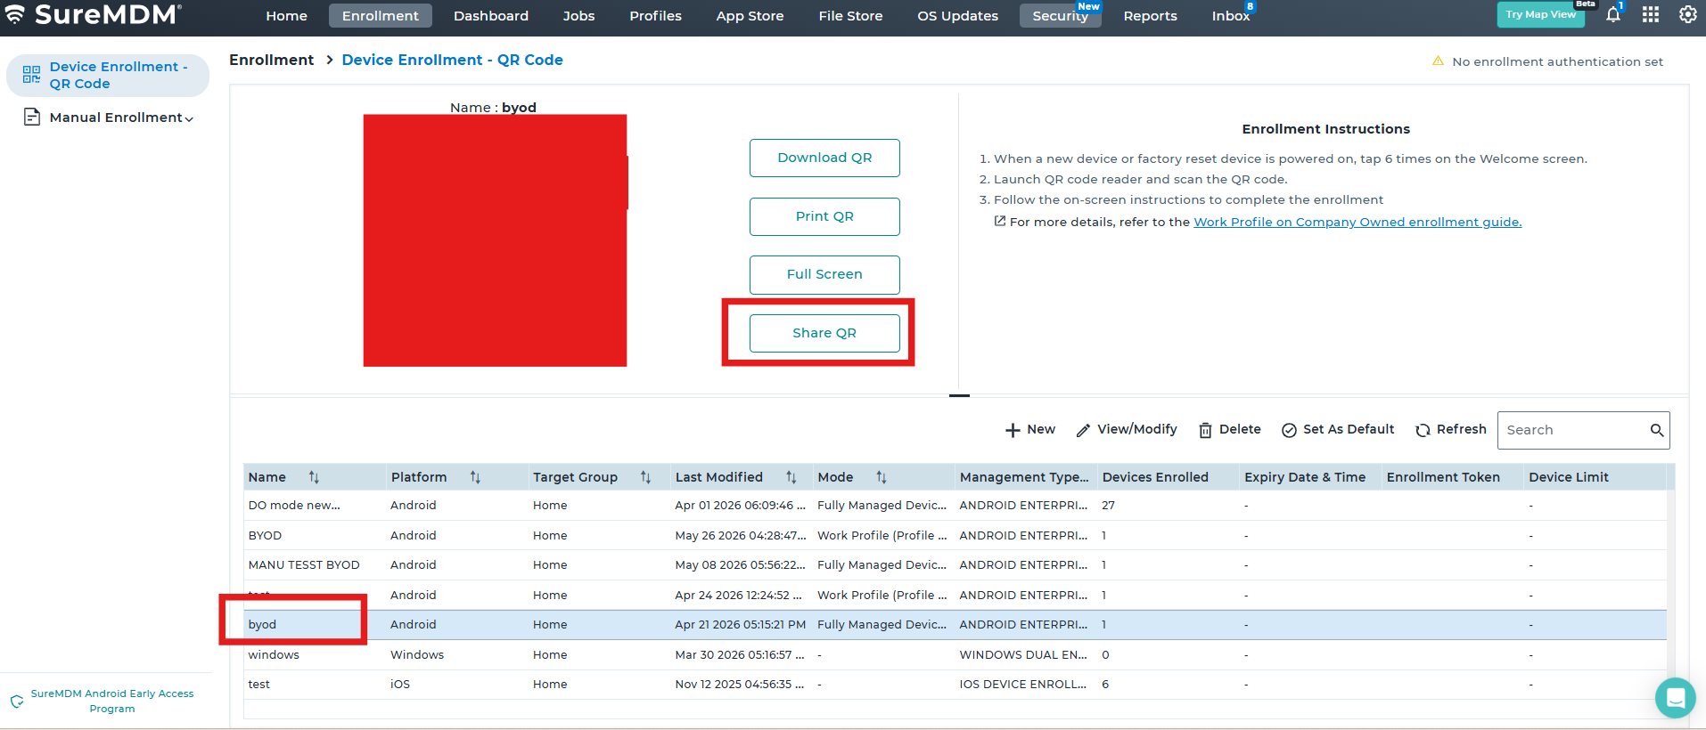Collapse the QR panel divider handle
1706x730 pixels.
(959, 395)
